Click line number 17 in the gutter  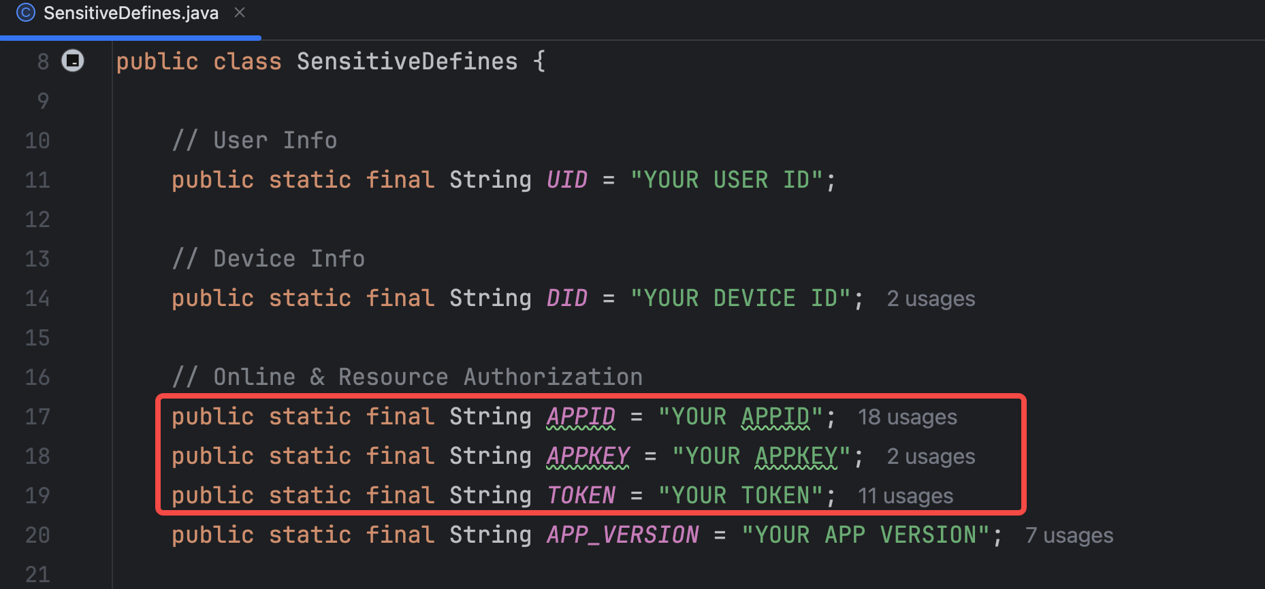click(x=37, y=416)
